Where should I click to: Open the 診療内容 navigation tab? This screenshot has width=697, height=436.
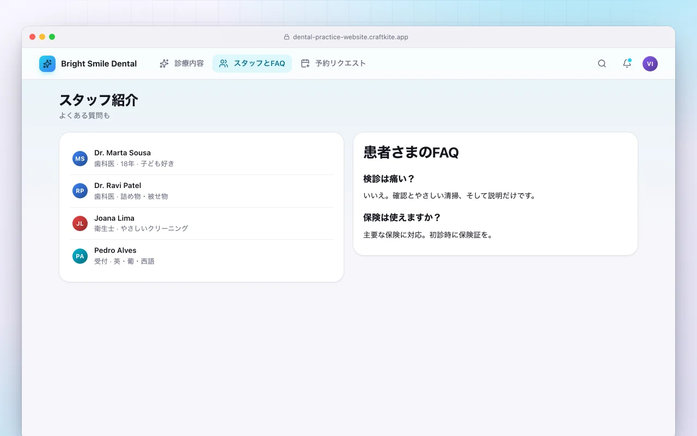click(x=182, y=64)
